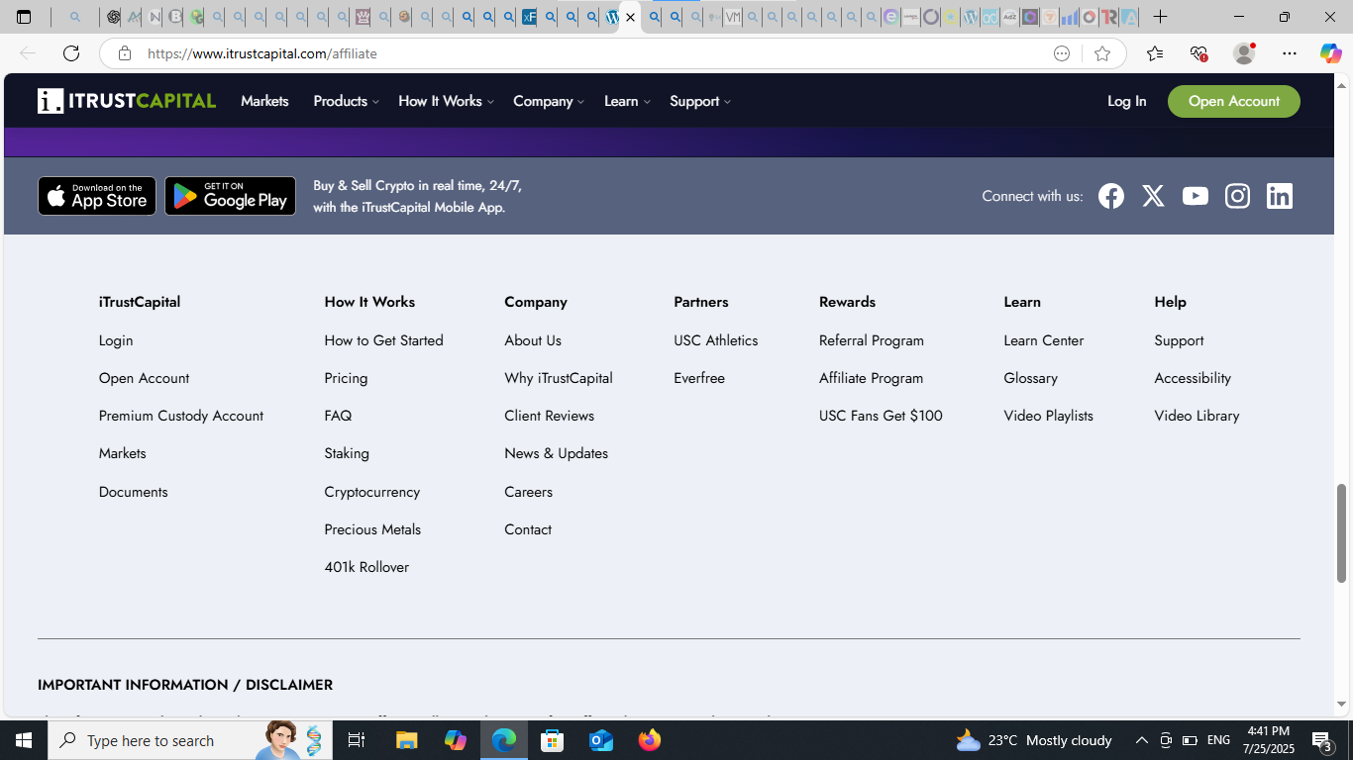Click the green Open Account button
1353x760 pixels.
pos(1234,101)
